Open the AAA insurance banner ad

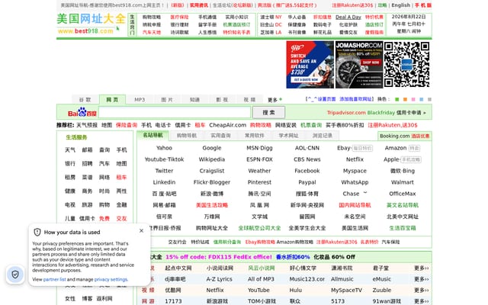[x=310, y=65]
